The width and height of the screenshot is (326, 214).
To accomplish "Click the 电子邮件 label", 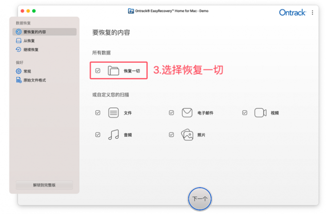I will point(205,113).
